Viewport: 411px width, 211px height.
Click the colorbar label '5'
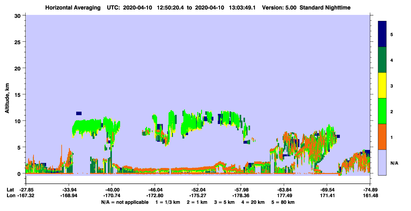391,34
